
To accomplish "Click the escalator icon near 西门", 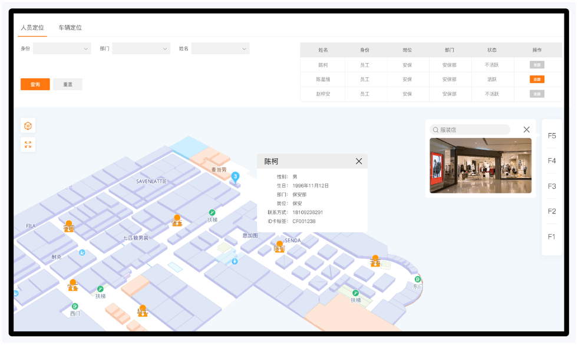I will [x=100, y=289].
